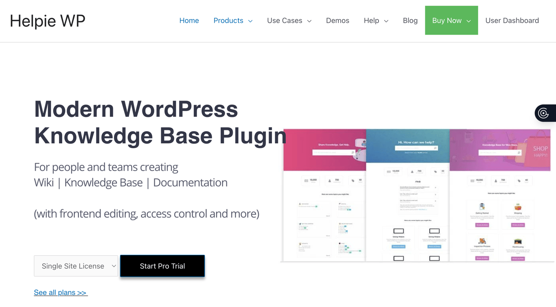The image size is (556, 307).
Task: Click the Helpie WP site logo
Action: [48, 21]
